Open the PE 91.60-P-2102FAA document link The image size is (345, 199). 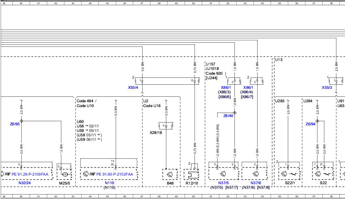coord(115,174)
